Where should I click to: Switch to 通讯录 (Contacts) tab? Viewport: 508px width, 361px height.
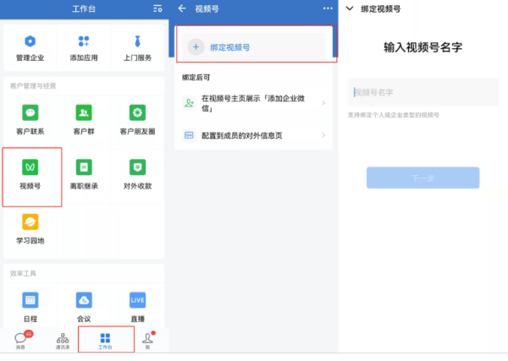coord(63,340)
